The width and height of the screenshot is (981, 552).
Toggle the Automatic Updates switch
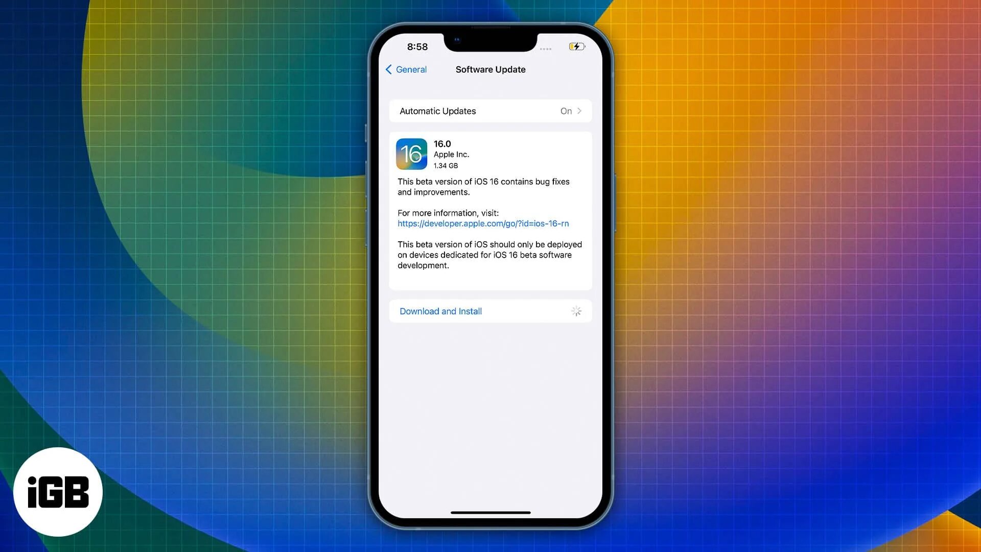click(571, 110)
